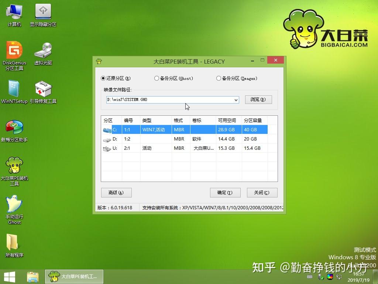The height and width of the screenshot is (284, 378).
Task: Click the 关闭(C) close button
Action: pyautogui.click(x=262, y=193)
